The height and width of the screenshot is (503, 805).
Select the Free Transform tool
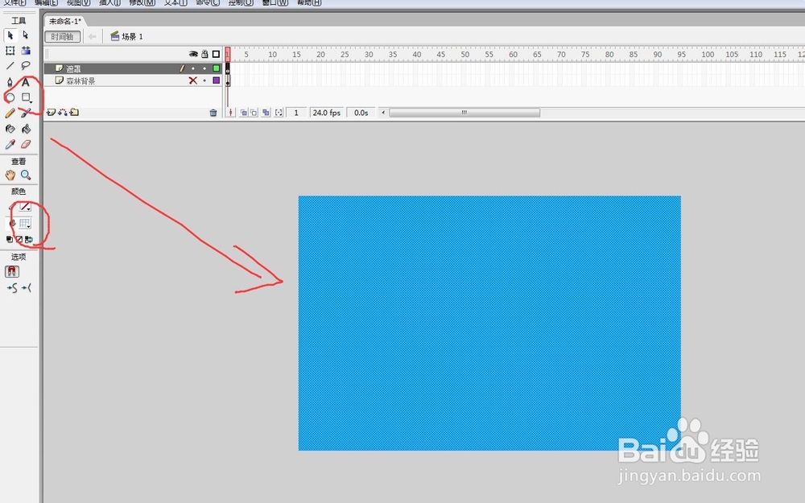[10, 50]
